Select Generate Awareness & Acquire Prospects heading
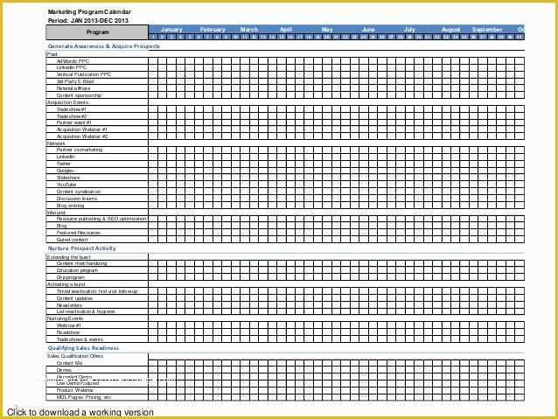 coord(104,46)
